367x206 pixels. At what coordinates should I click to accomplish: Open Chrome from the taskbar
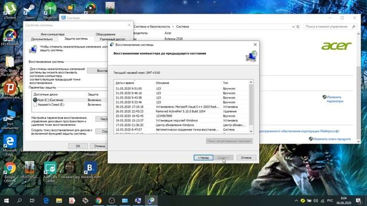point(99,201)
